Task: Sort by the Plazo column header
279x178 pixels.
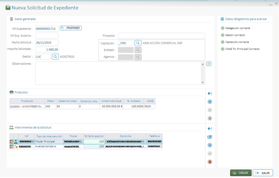Action: 50,101
